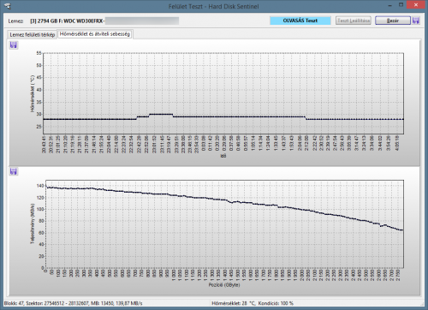Viewport: 428px width, 310px height.
Task: Save the temperature graph via floppy icon
Action: click(14, 45)
